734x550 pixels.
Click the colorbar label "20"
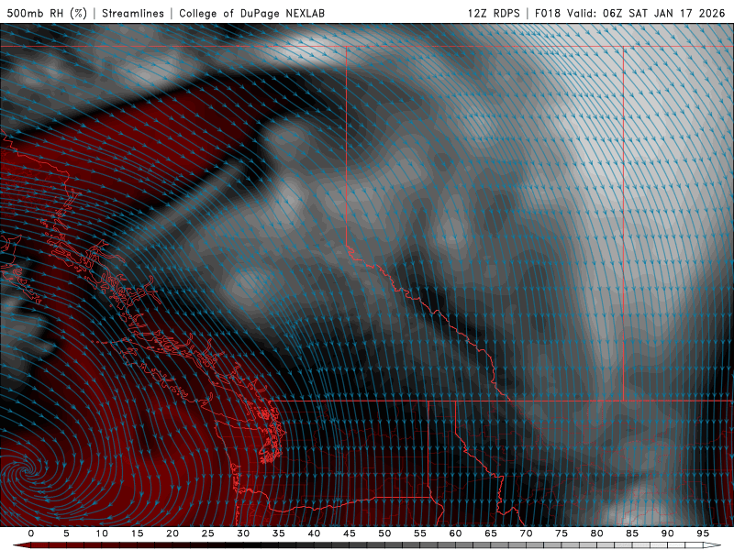[172, 533]
